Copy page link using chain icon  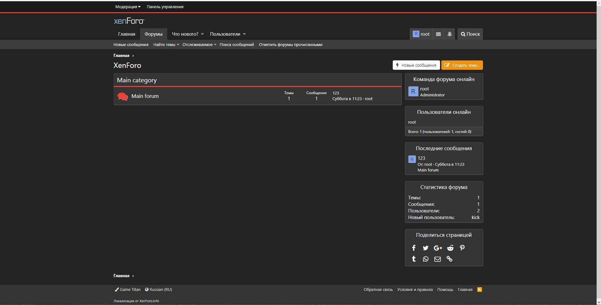449,259
